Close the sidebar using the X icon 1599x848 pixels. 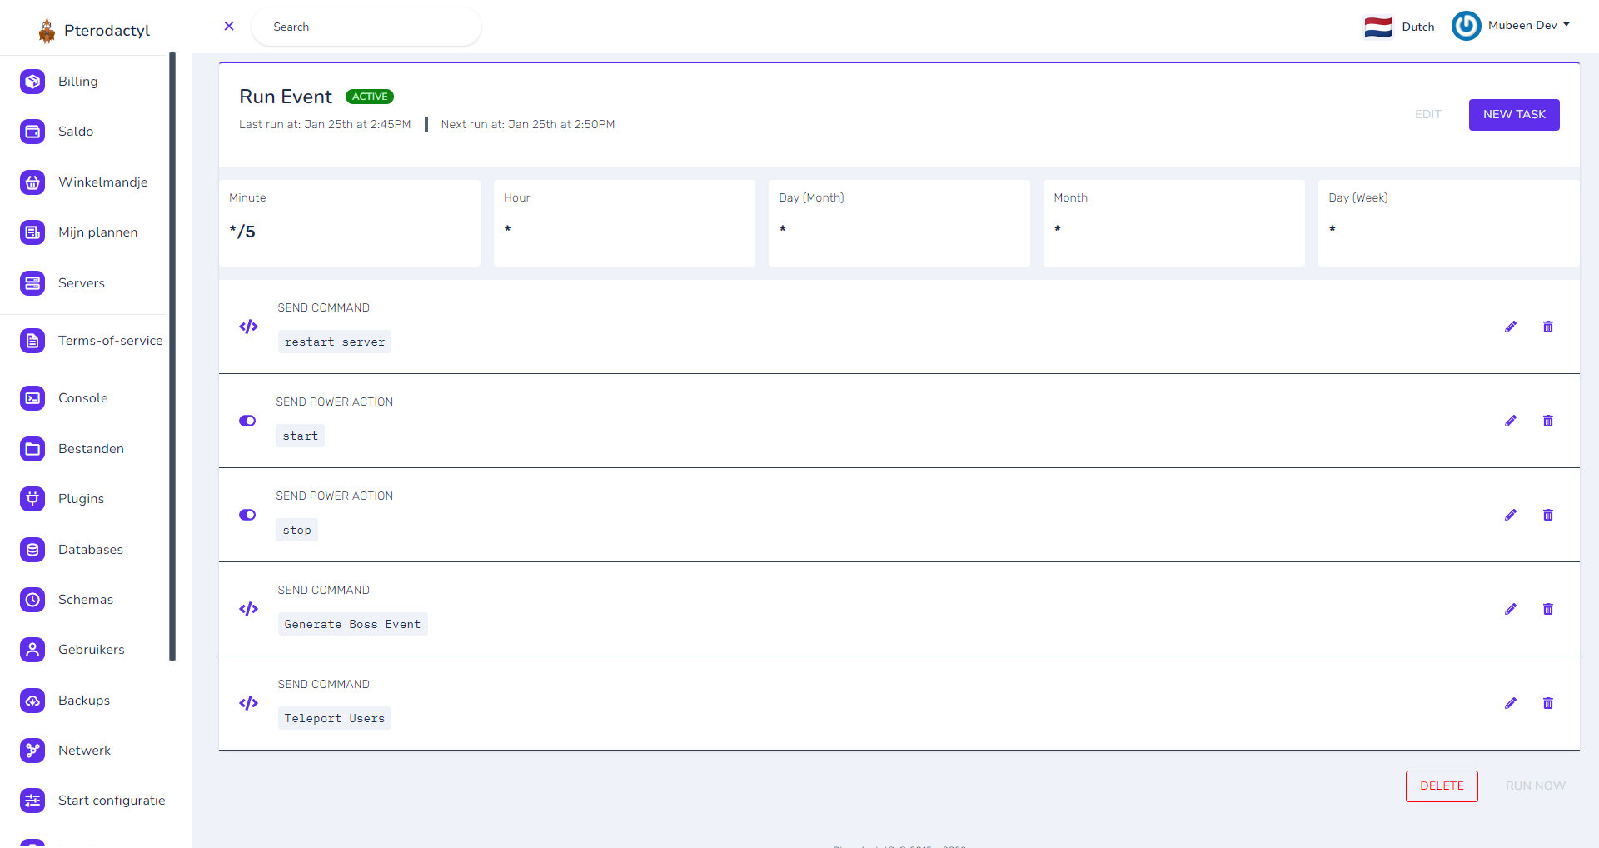coord(229,27)
